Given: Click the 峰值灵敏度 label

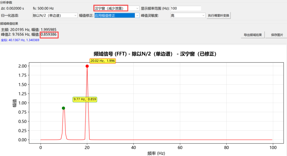Looking at the screenshot, I should tap(150, 16).
